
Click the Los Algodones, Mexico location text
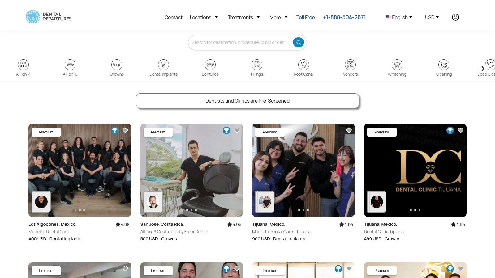point(53,224)
